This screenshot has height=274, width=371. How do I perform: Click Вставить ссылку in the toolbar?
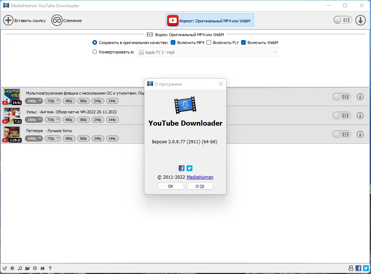25,20
